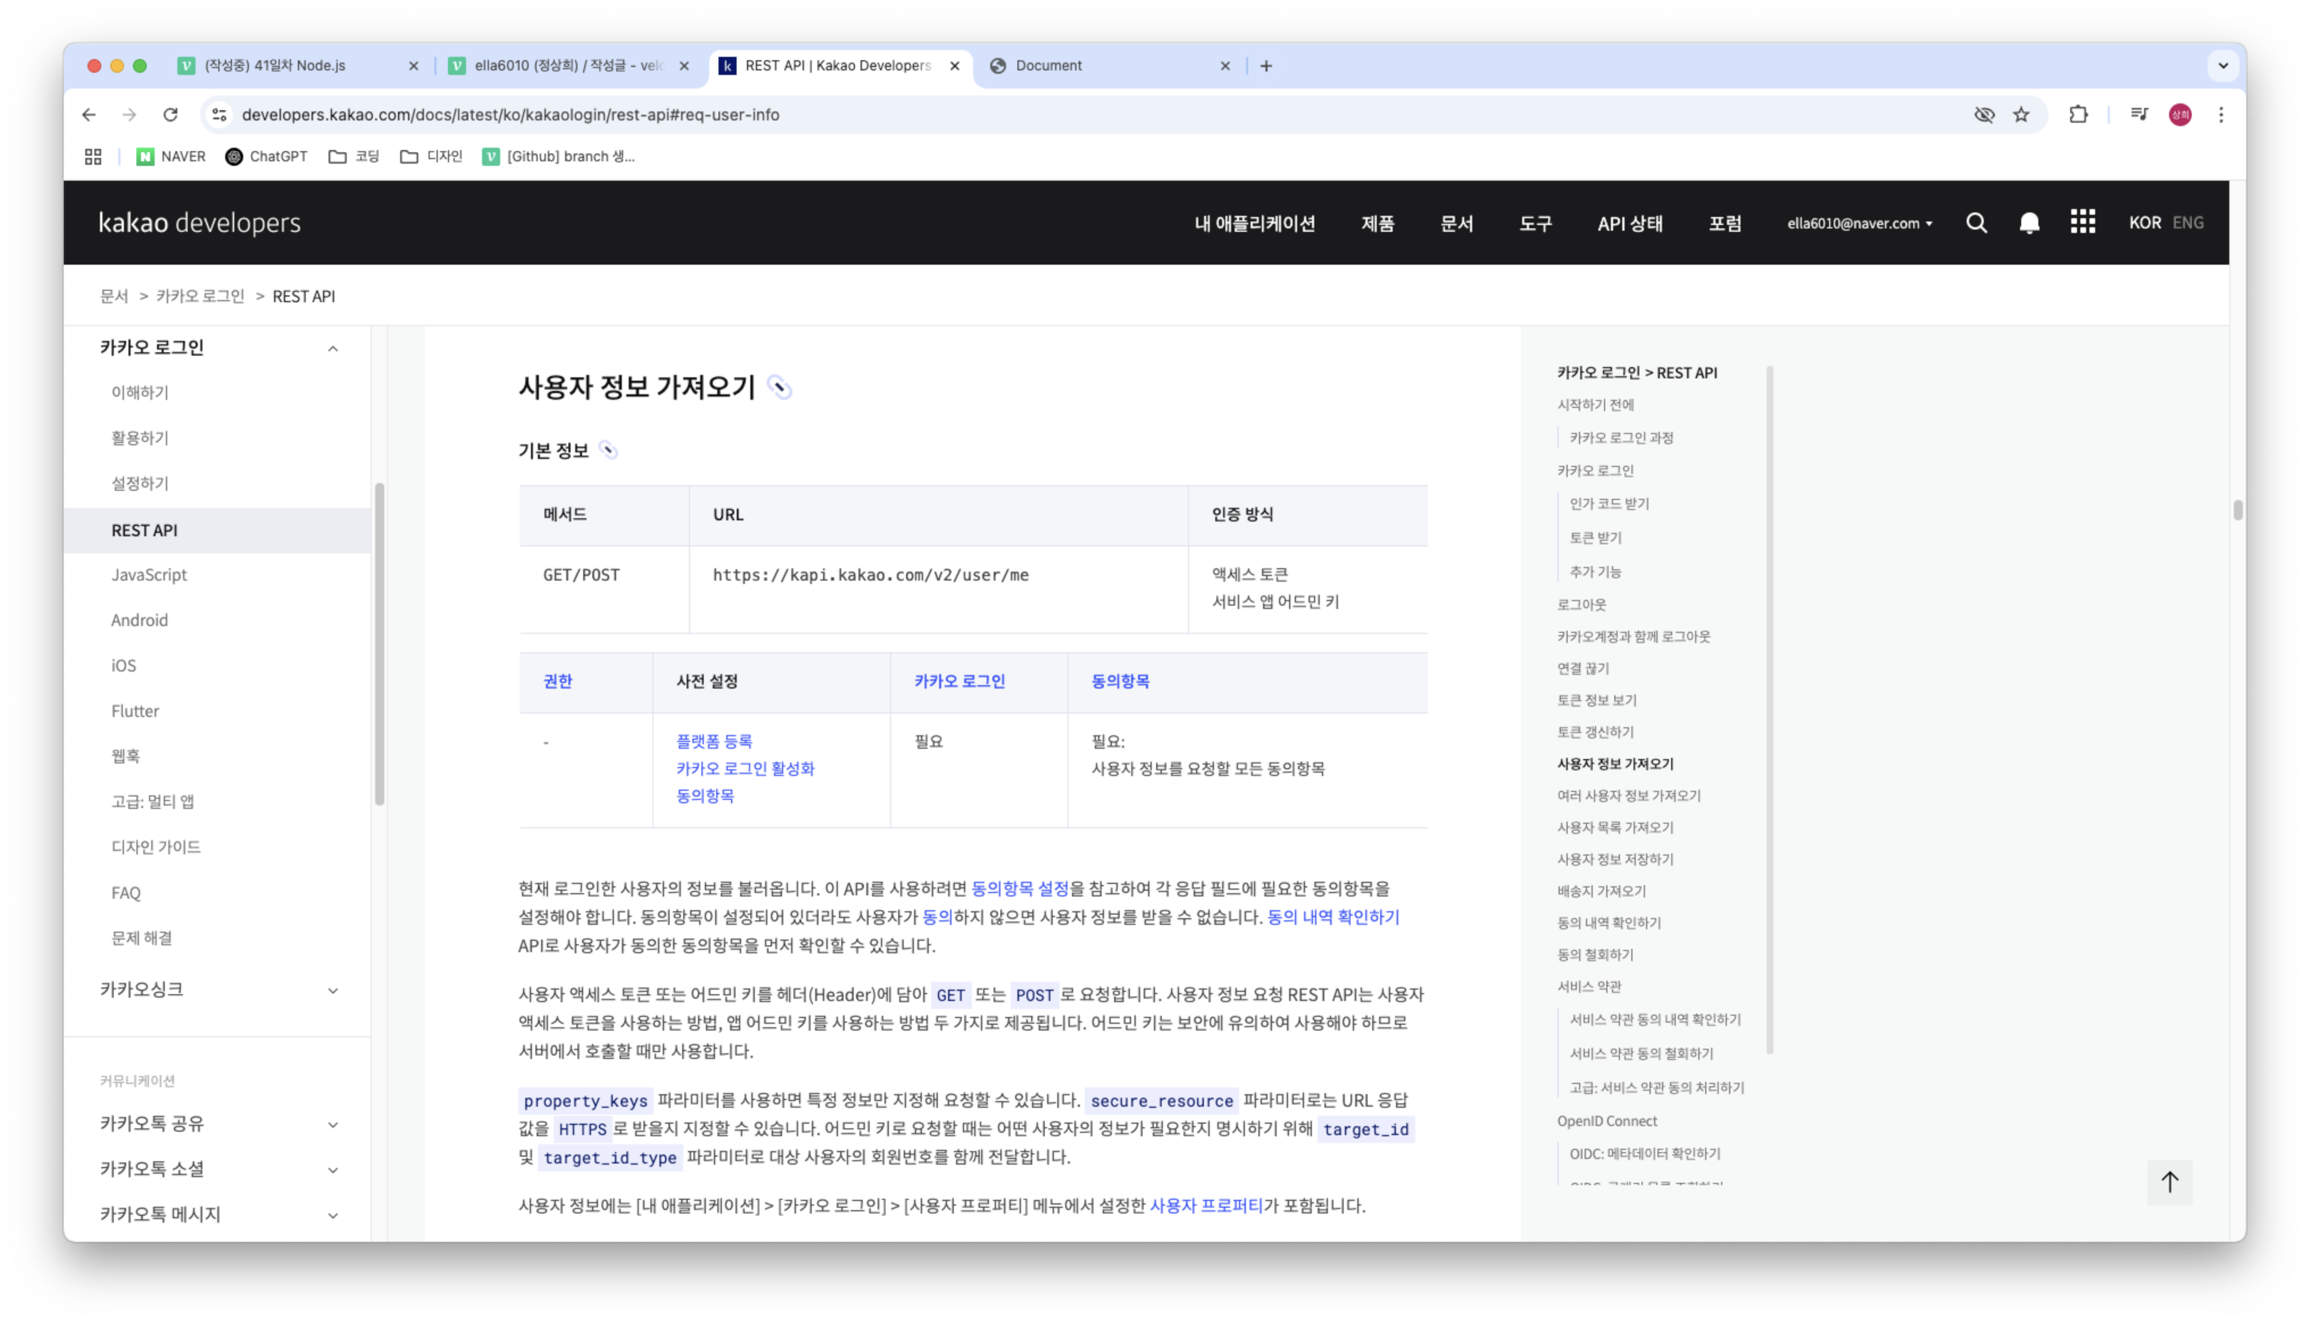The height and width of the screenshot is (1326, 2310).
Task: Open 내 애플리케이션 in the top navigation
Action: click(1254, 223)
